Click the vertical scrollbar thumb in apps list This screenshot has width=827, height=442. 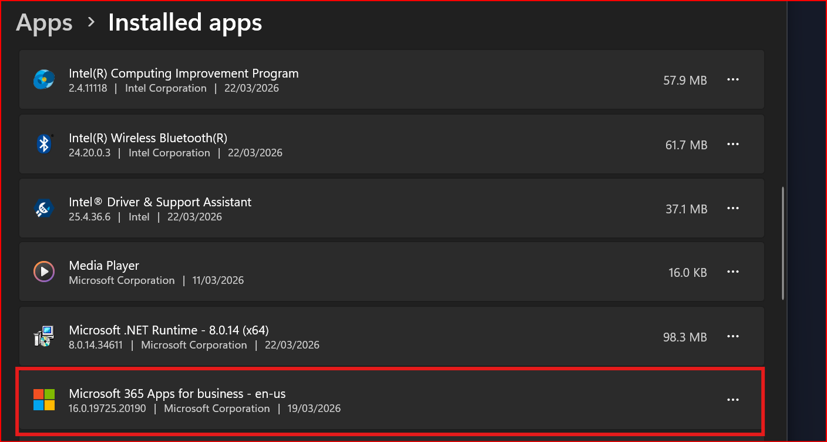coord(783,243)
